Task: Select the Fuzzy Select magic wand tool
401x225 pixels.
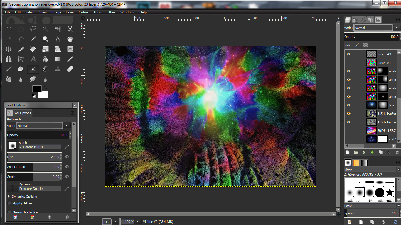Action: [x=46, y=29]
